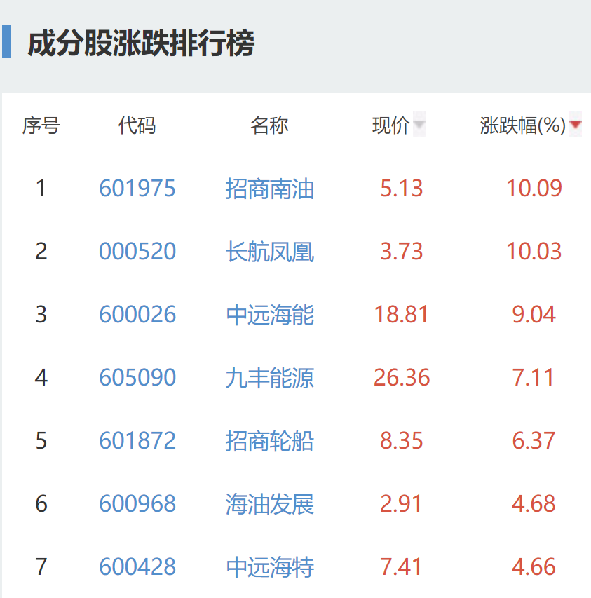Screen dimensions: 591x598
Task: Open stock code 601872
Action: coord(137,440)
